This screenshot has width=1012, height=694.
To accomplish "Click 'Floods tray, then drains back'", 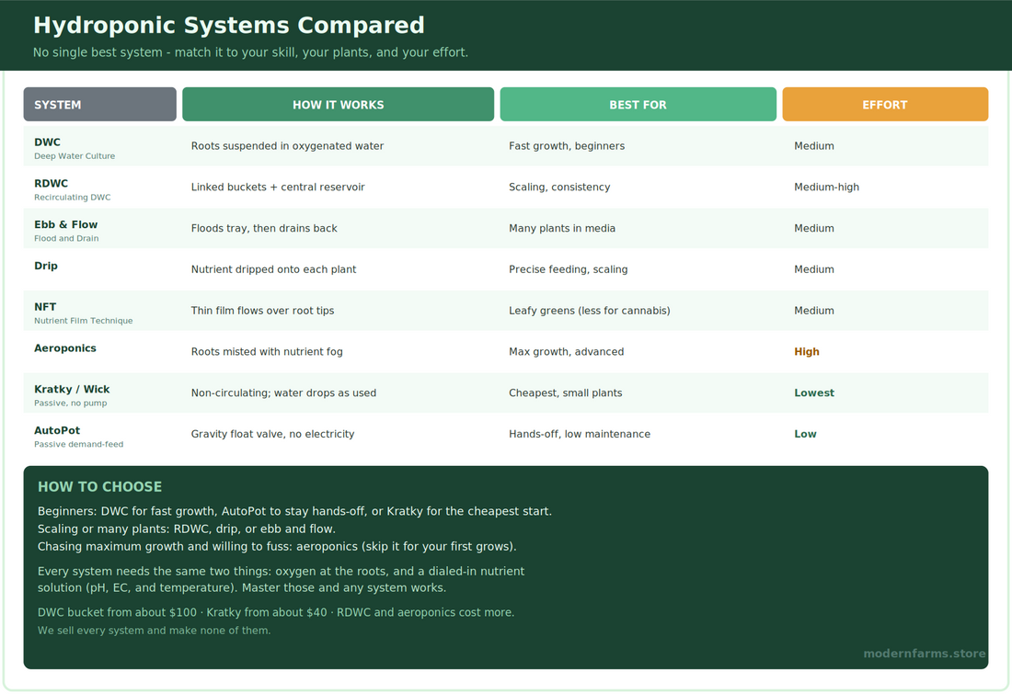I will [264, 228].
